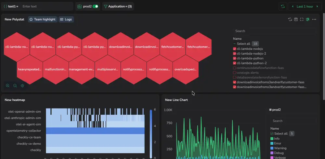The image size is (325, 159).
Task: Step the time range back with left arrow
Action: coord(293,7)
